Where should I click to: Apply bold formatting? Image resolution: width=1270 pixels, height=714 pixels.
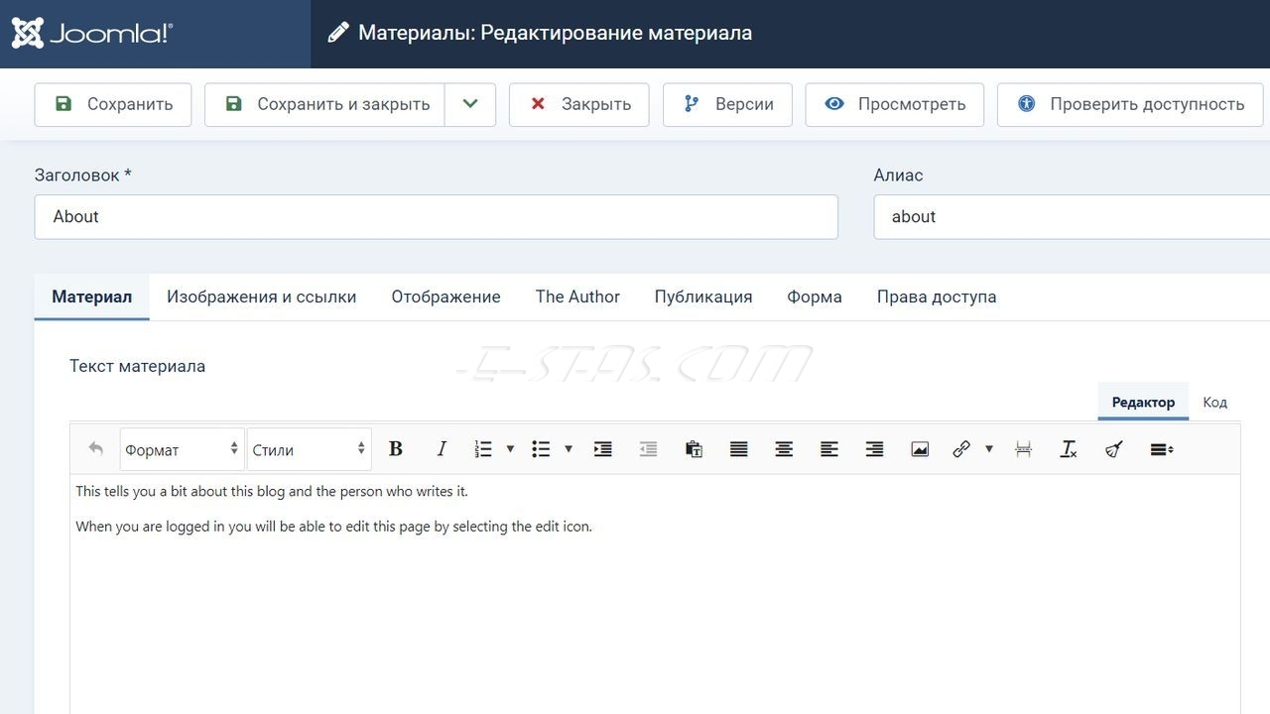396,449
